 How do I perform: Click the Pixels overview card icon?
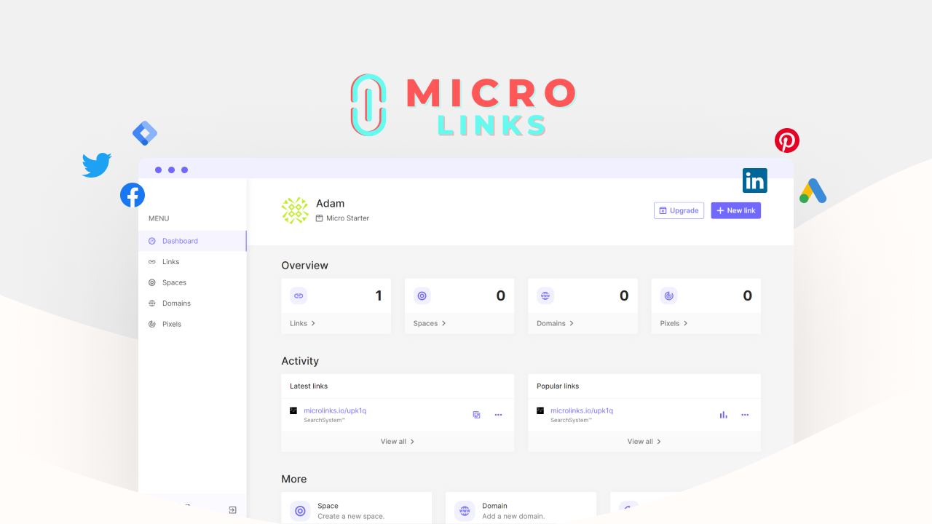(669, 295)
